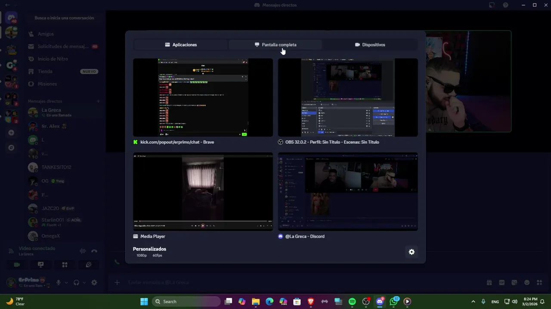551x309 pixels.
Task: Expand microphone input options chevron
Action: [66, 282]
